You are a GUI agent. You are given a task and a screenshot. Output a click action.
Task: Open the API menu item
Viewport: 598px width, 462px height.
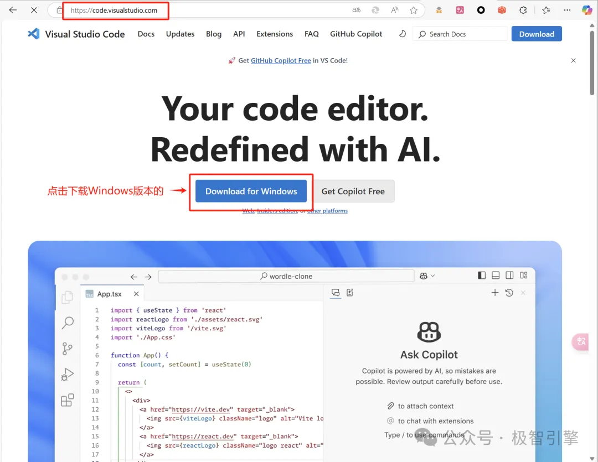pyautogui.click(x=239, y=34)
